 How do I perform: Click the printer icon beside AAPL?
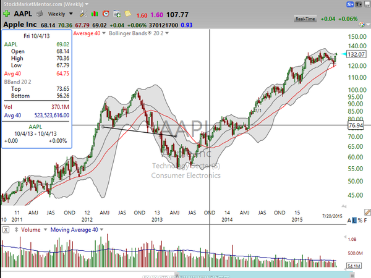coord(40,14)
